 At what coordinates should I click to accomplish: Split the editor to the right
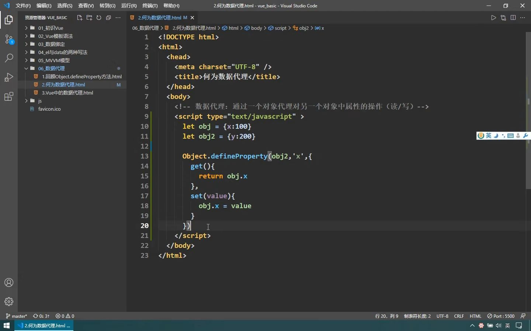point(513,18)
